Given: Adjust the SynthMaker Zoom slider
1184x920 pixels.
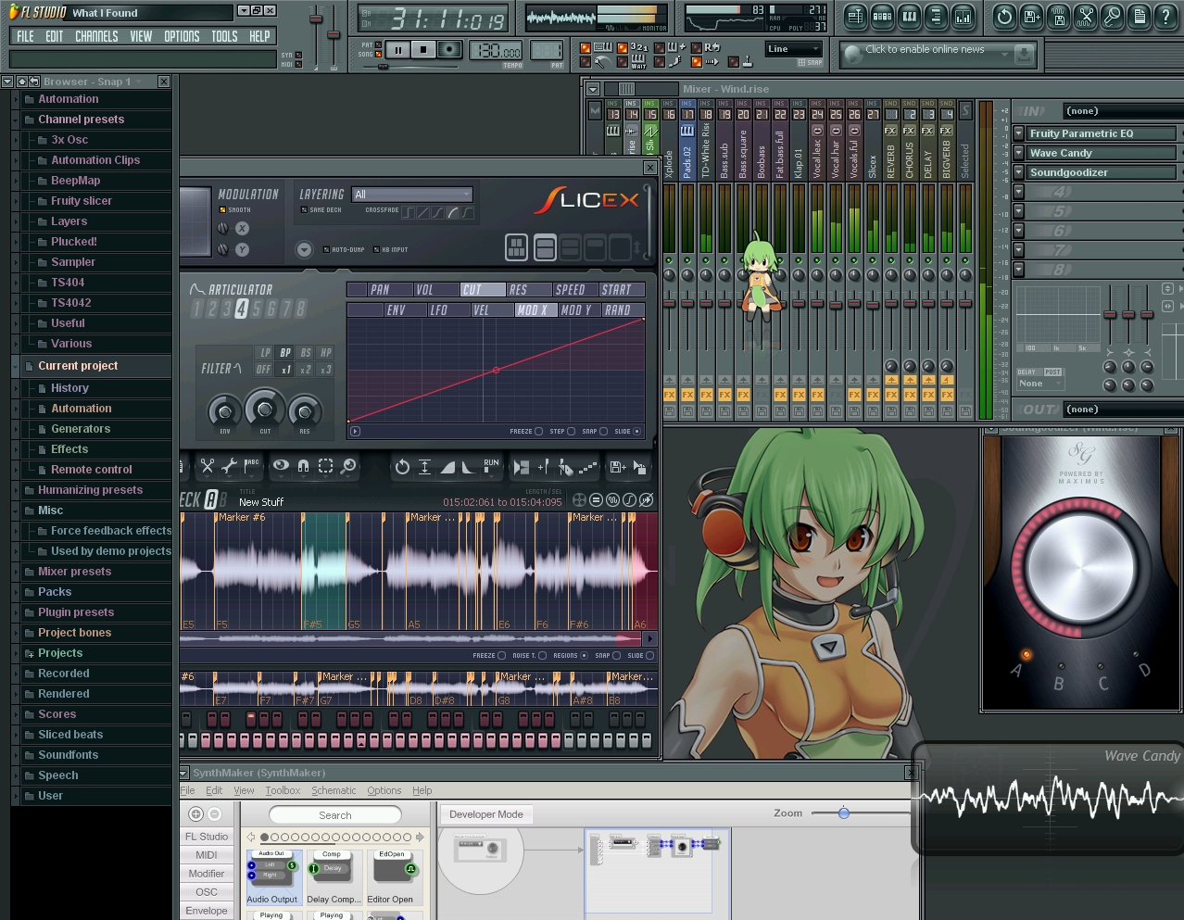Looking at the screenshot, I should (x=843, y=813).
